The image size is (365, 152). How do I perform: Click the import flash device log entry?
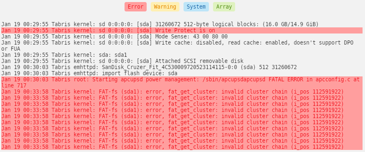[89, 73]
